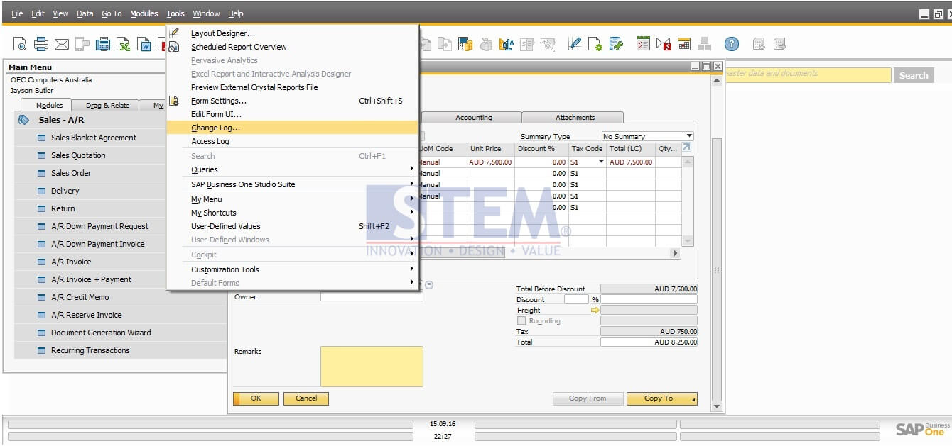Open Sales Quotation in Main Menu
The width and height of the screenshot is (952, 446).
[78, 155]
